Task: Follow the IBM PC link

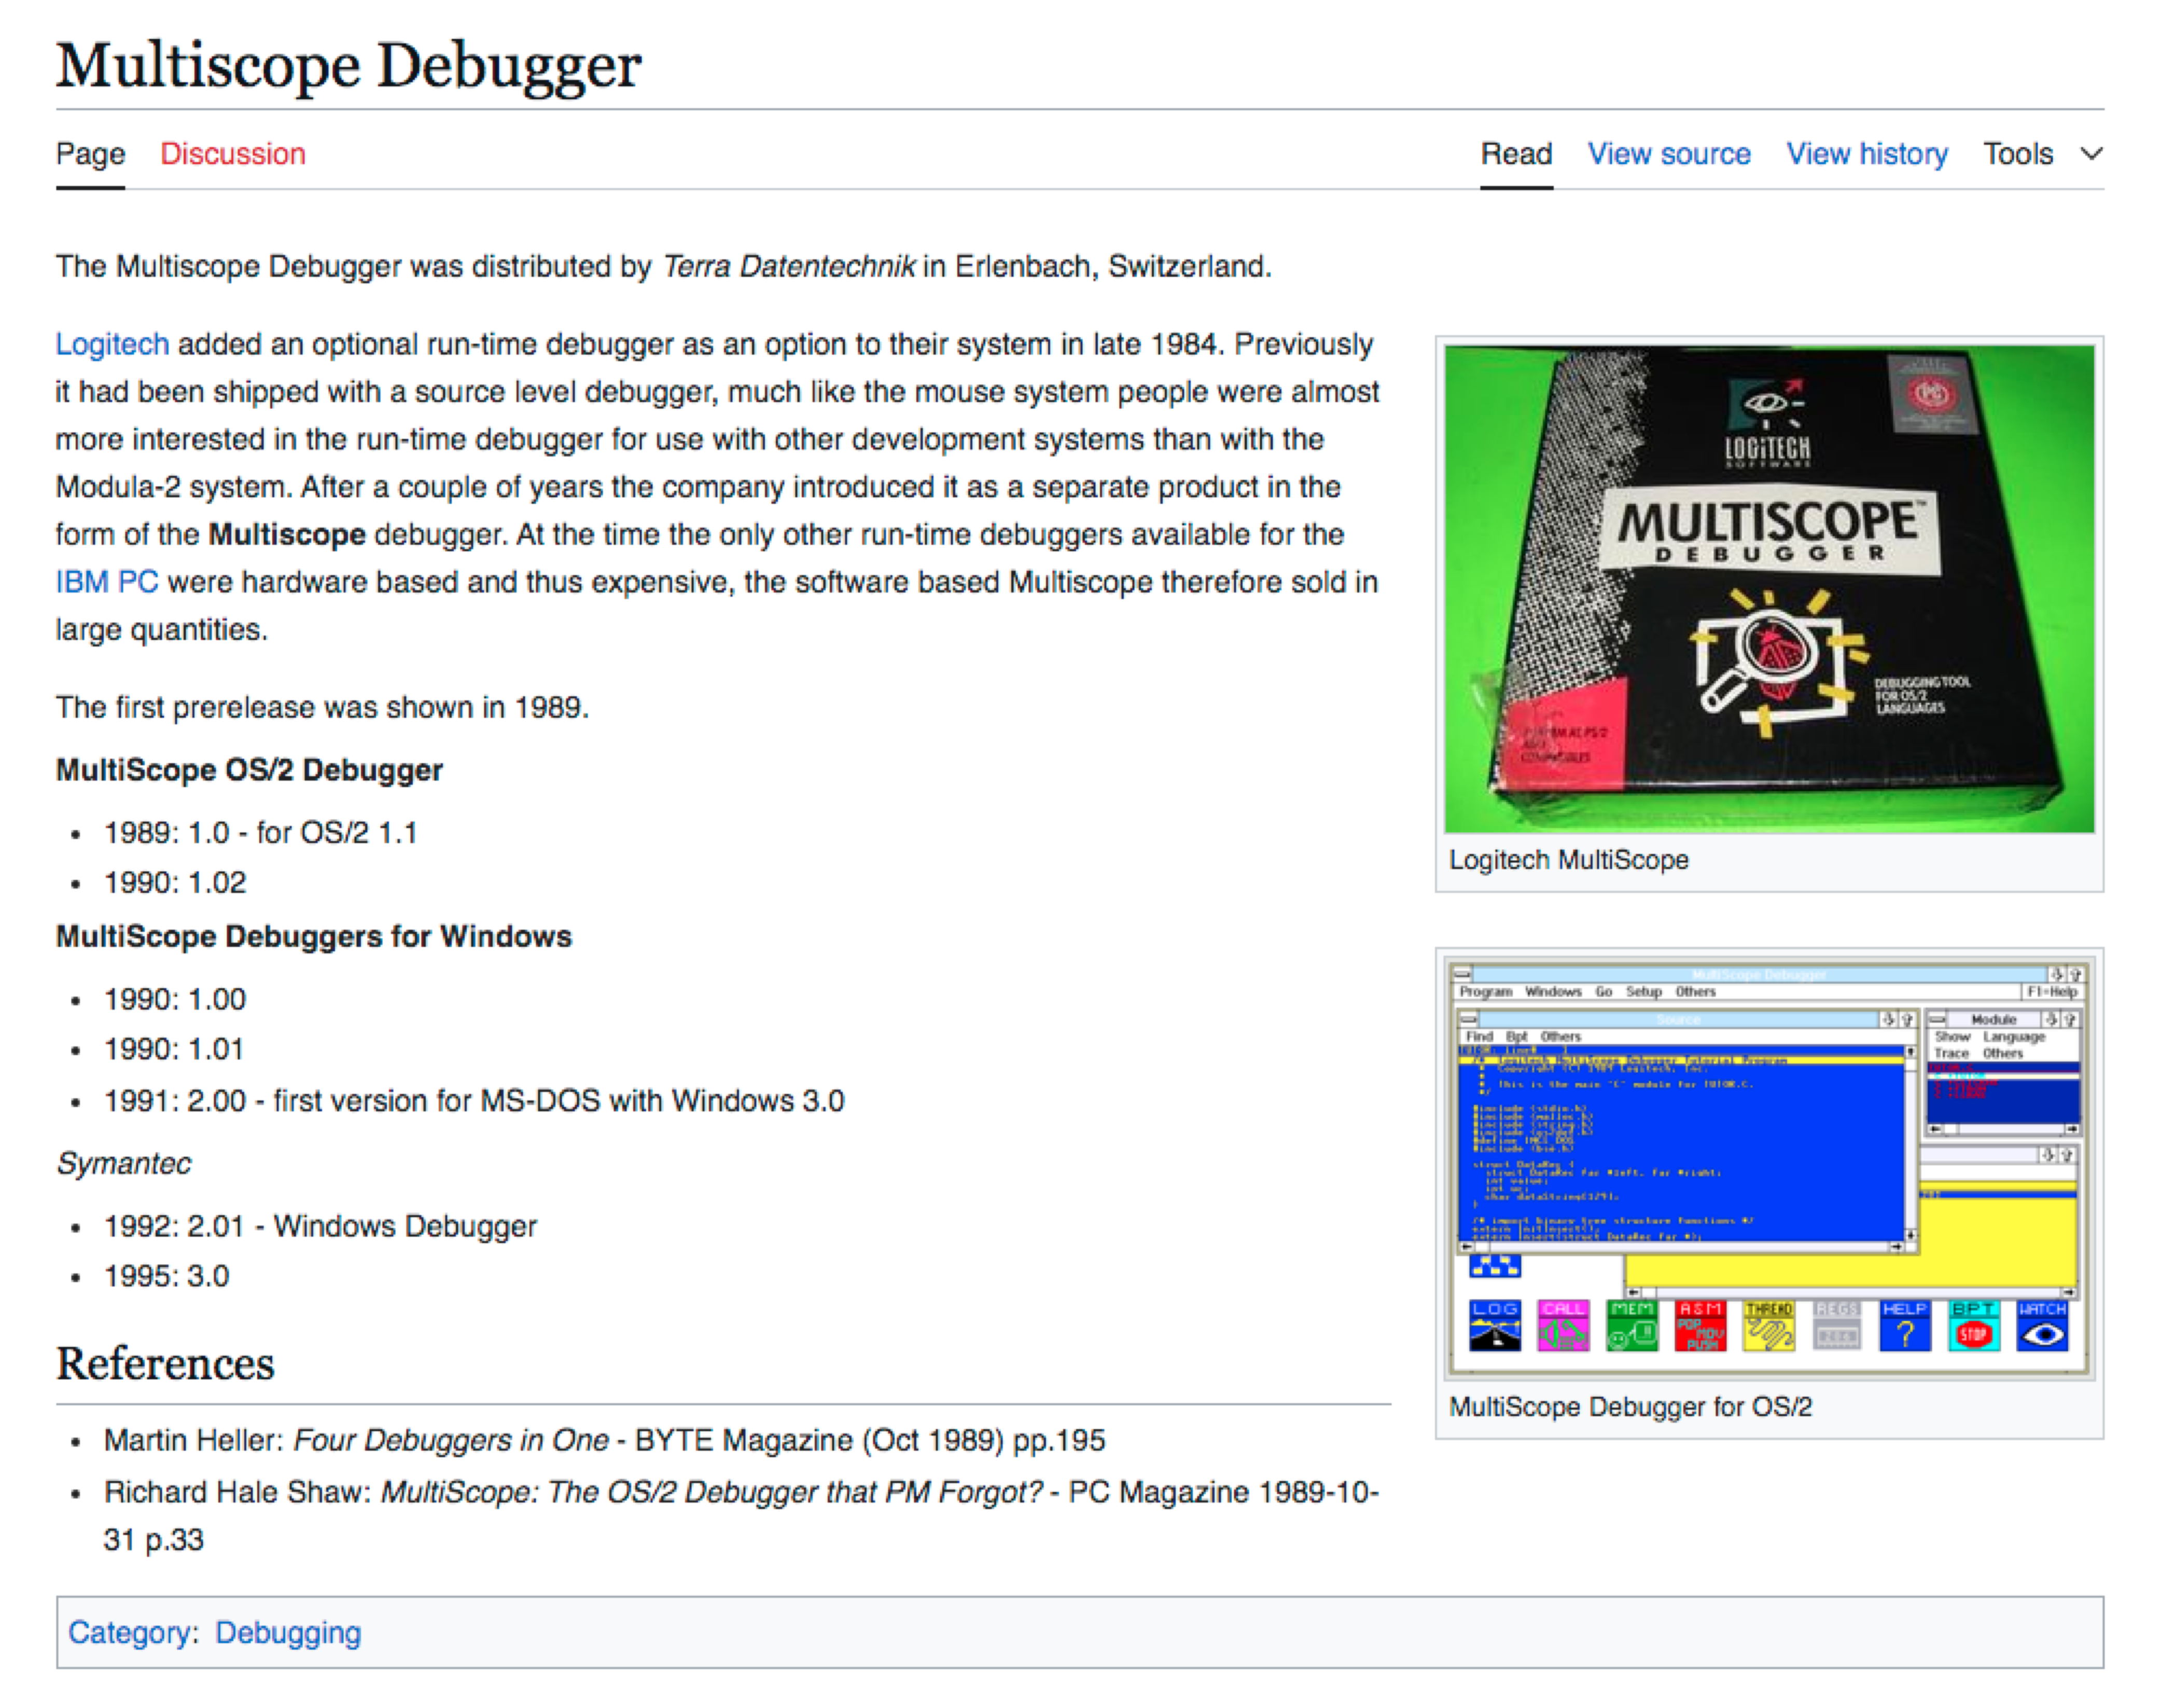Action: tap(107, 582)
